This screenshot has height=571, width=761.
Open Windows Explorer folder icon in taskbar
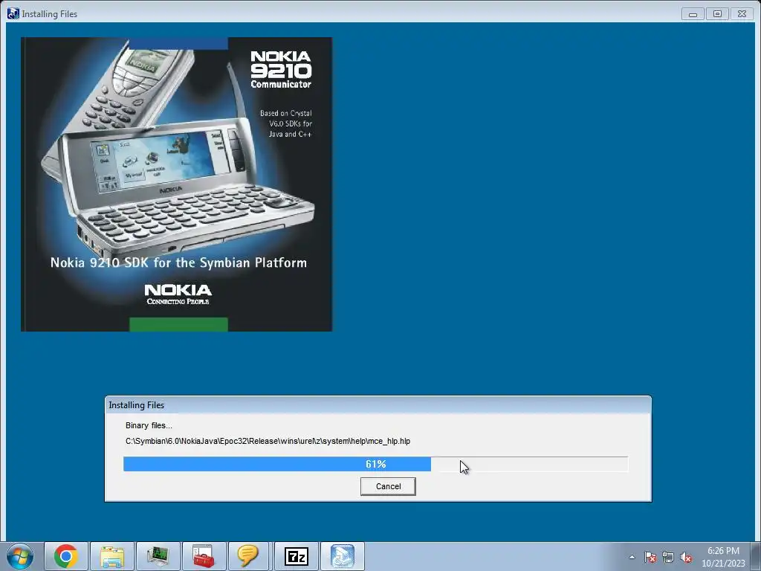click(x=112, y=556)
